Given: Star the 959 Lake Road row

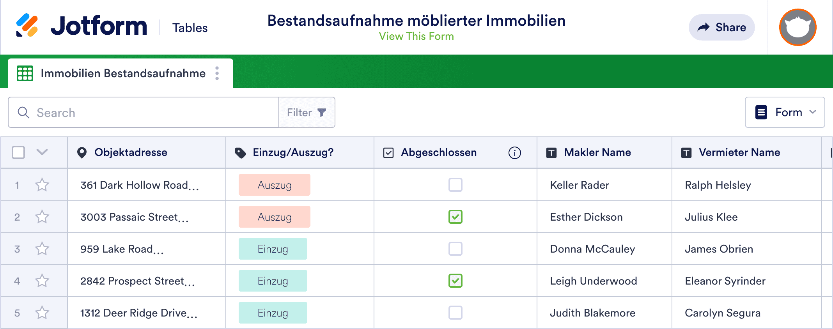Looking at the screenshot, I should click(42, 249).
